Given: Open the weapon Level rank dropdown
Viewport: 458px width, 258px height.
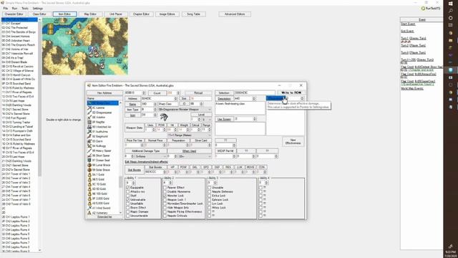Looking at the screenshot, I should point(206,120).
